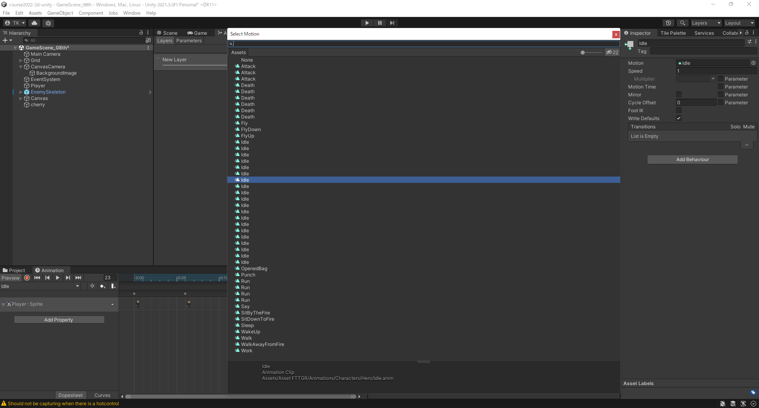
Task: Click the Unity activity status icon at bottom right
Action: 753,404
